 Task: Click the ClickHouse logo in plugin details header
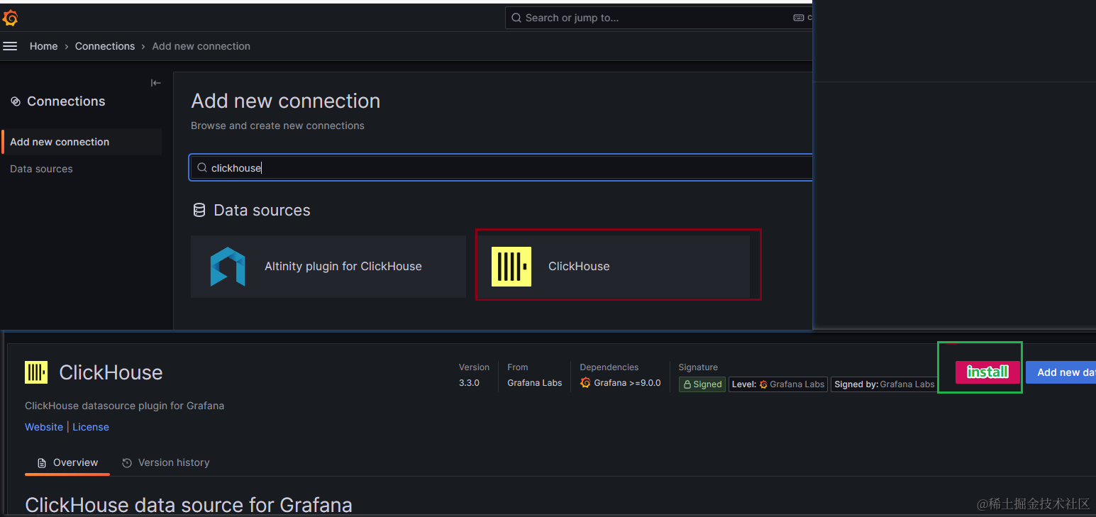pos(36,372)
